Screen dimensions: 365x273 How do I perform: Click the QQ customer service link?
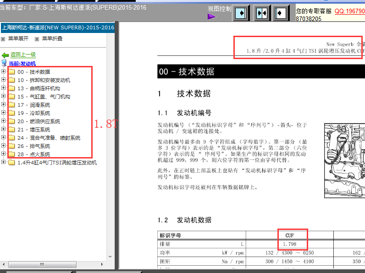tap(349, 11)
